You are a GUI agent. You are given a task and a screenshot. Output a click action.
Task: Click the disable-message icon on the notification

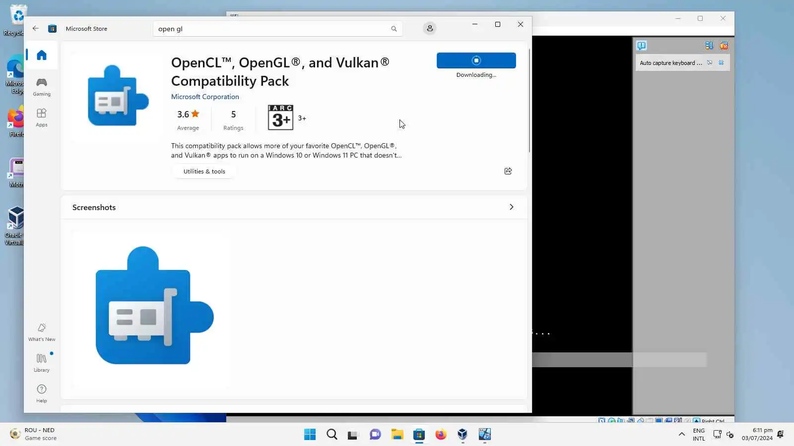[710, 62]
